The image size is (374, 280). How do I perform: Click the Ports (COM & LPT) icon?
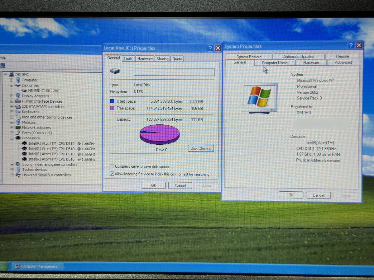tap(18, 133)
